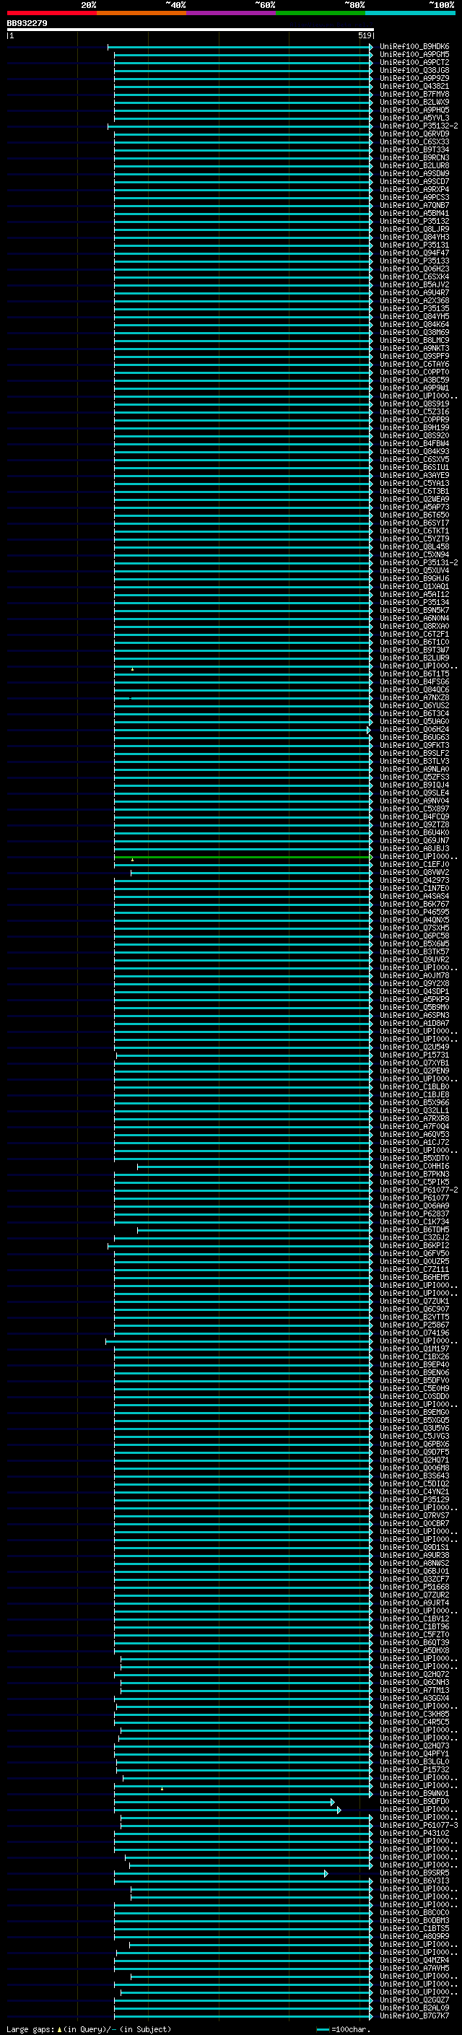
Task: Open hit UniRef100_B9HDK6
Action: 414,47
